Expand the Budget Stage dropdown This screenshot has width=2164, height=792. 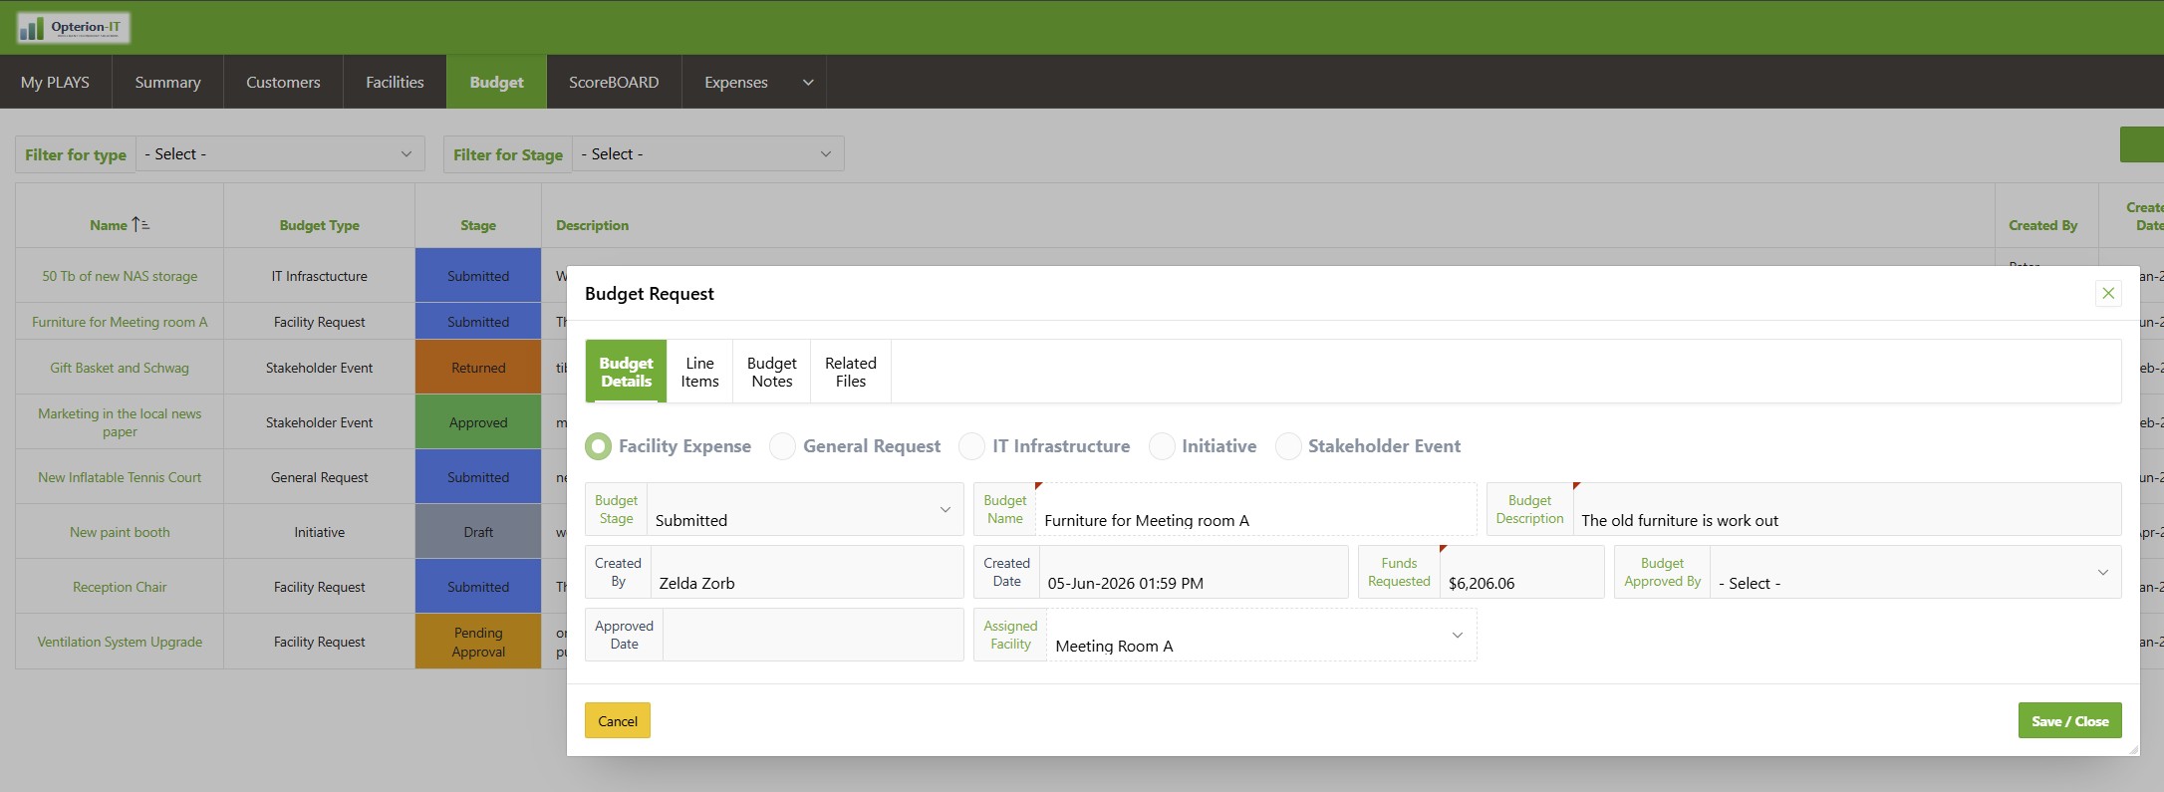pos(805,510)
